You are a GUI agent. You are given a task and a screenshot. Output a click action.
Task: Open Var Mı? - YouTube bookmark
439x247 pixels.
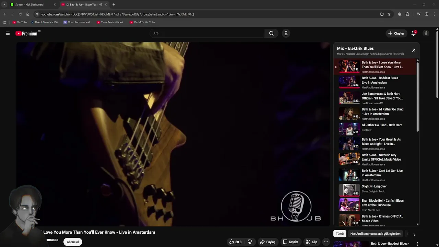tap(142, 22)
